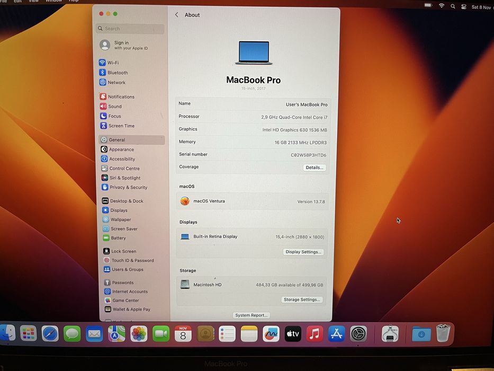Open Apple TV from the Dock
The width and height of the screenshot is (494, 371).
point(293,334)
